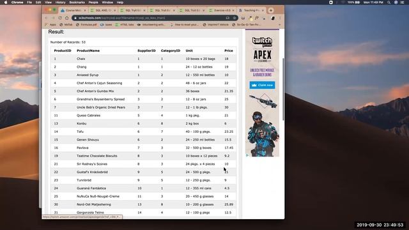Open the Formulas.pdf bookmark
This screenshot has width=409, height=230.
point(87,24)
